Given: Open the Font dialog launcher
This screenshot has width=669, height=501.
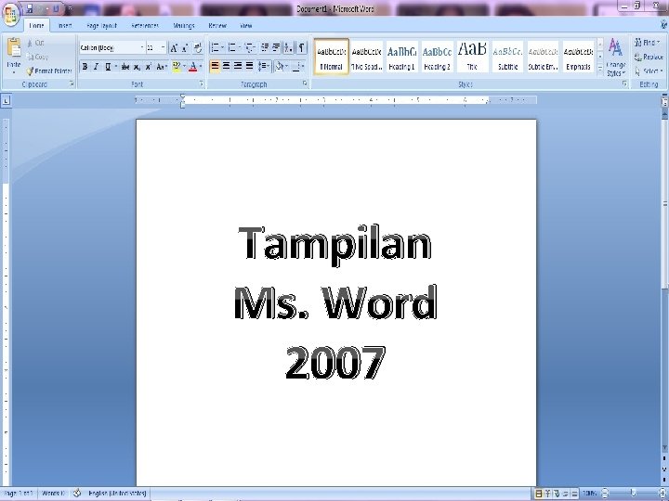Looking at the screenshot, I should pos(202,84).
